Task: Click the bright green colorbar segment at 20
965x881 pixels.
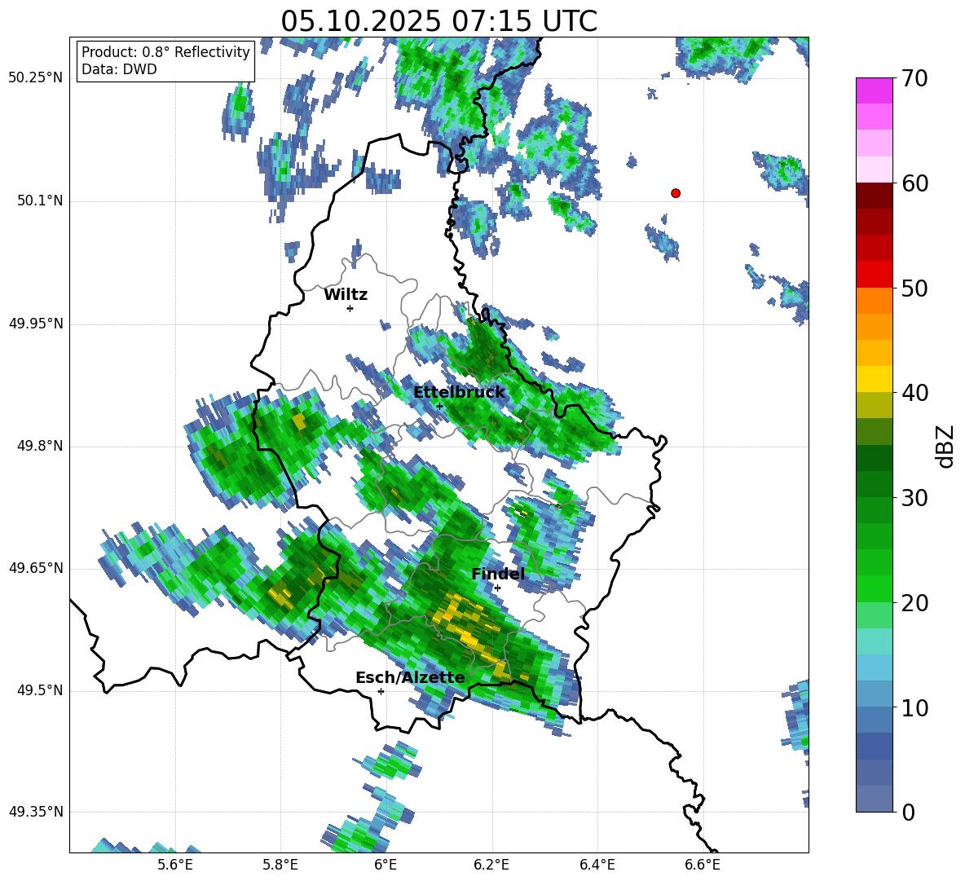Action: click(x=874, y=588)
